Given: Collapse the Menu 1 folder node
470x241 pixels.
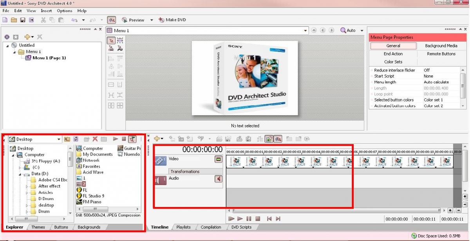Looking at the screenshot, I should click(14, 52).
